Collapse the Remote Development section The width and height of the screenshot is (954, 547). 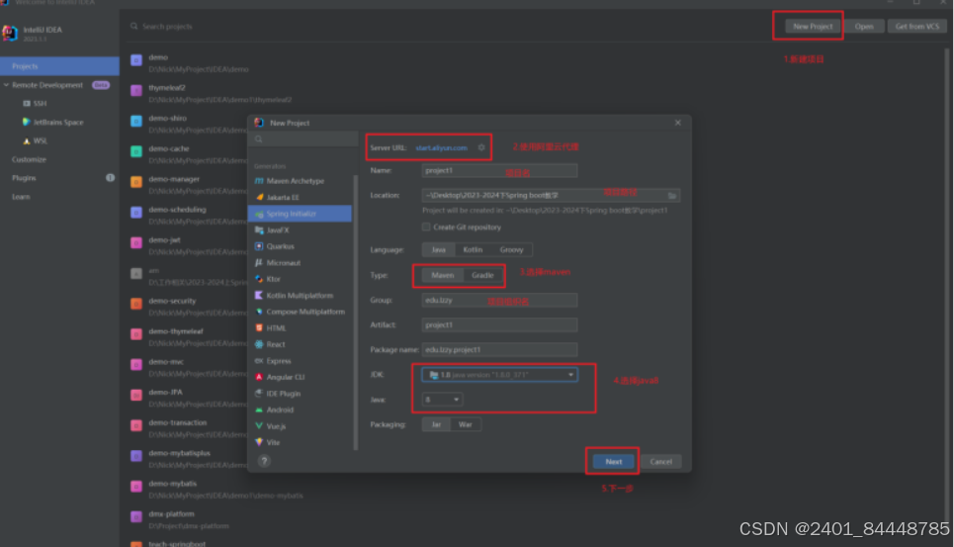click(6, 85)
